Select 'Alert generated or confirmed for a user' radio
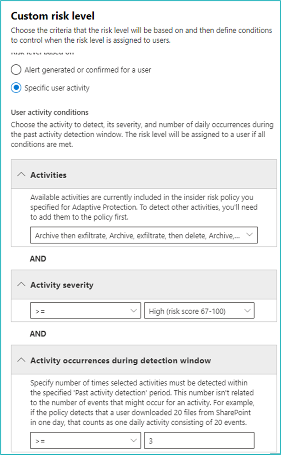 click(16, 70)
